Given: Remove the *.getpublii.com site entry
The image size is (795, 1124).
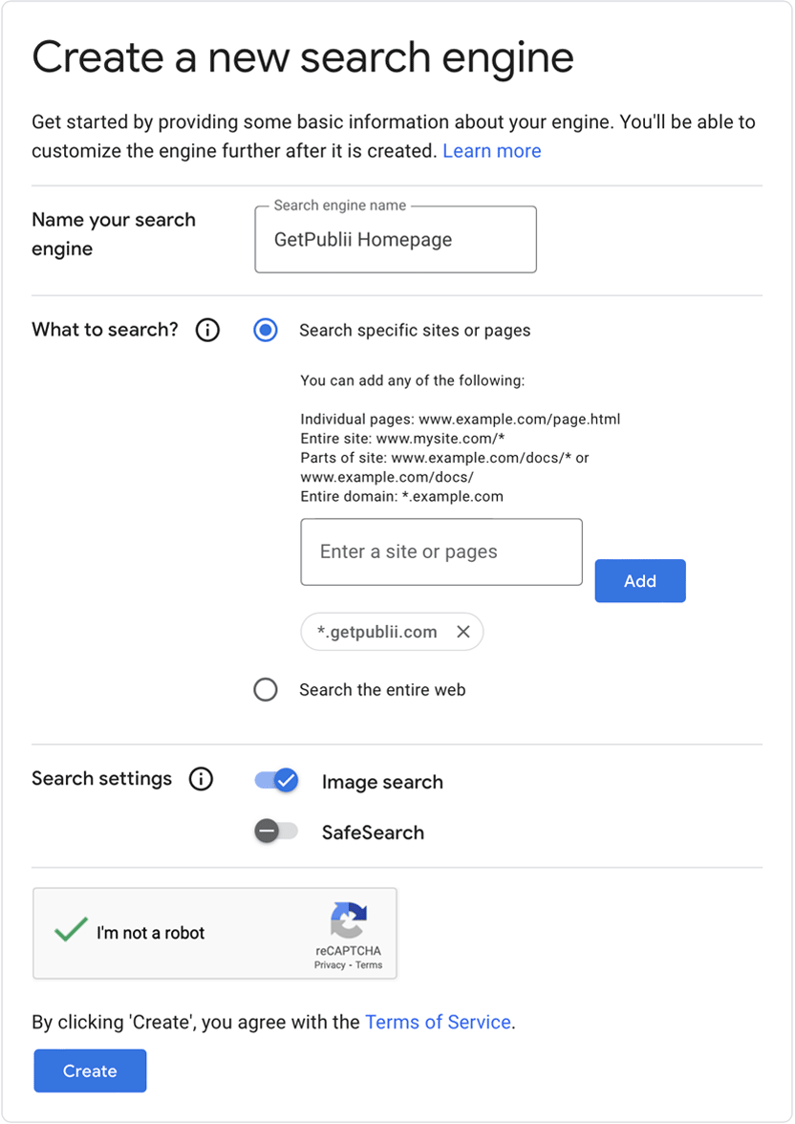Looking at the screenshot, I should [463, 632].
